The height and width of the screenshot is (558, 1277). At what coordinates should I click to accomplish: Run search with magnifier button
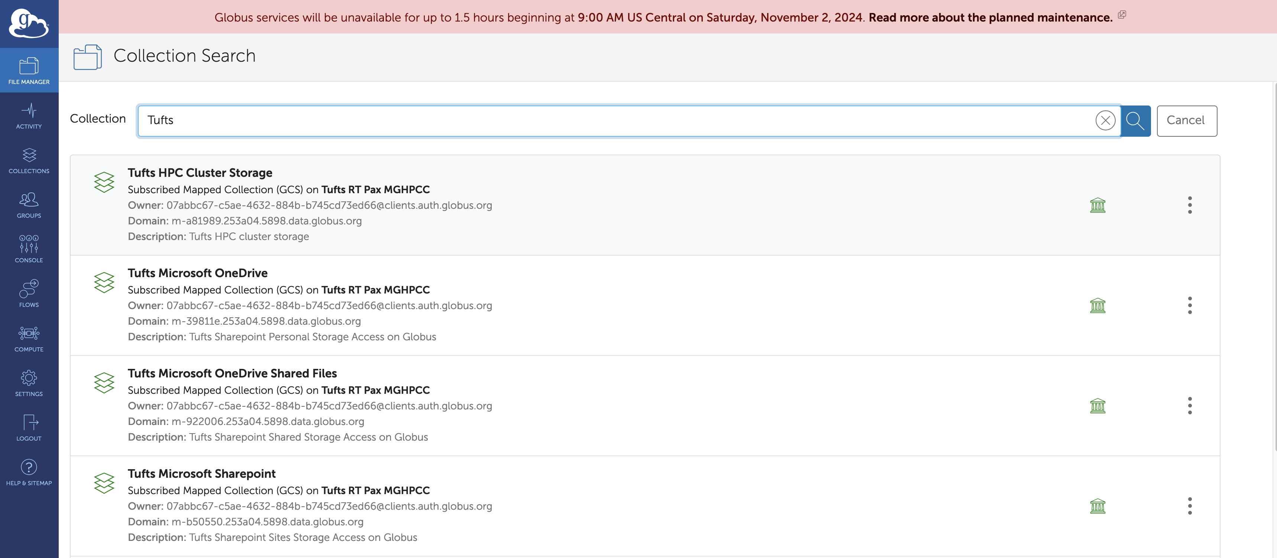(1135, 120)
